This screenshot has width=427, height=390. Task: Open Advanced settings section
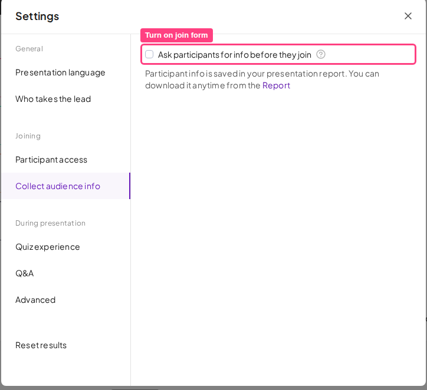coord(65,300)
